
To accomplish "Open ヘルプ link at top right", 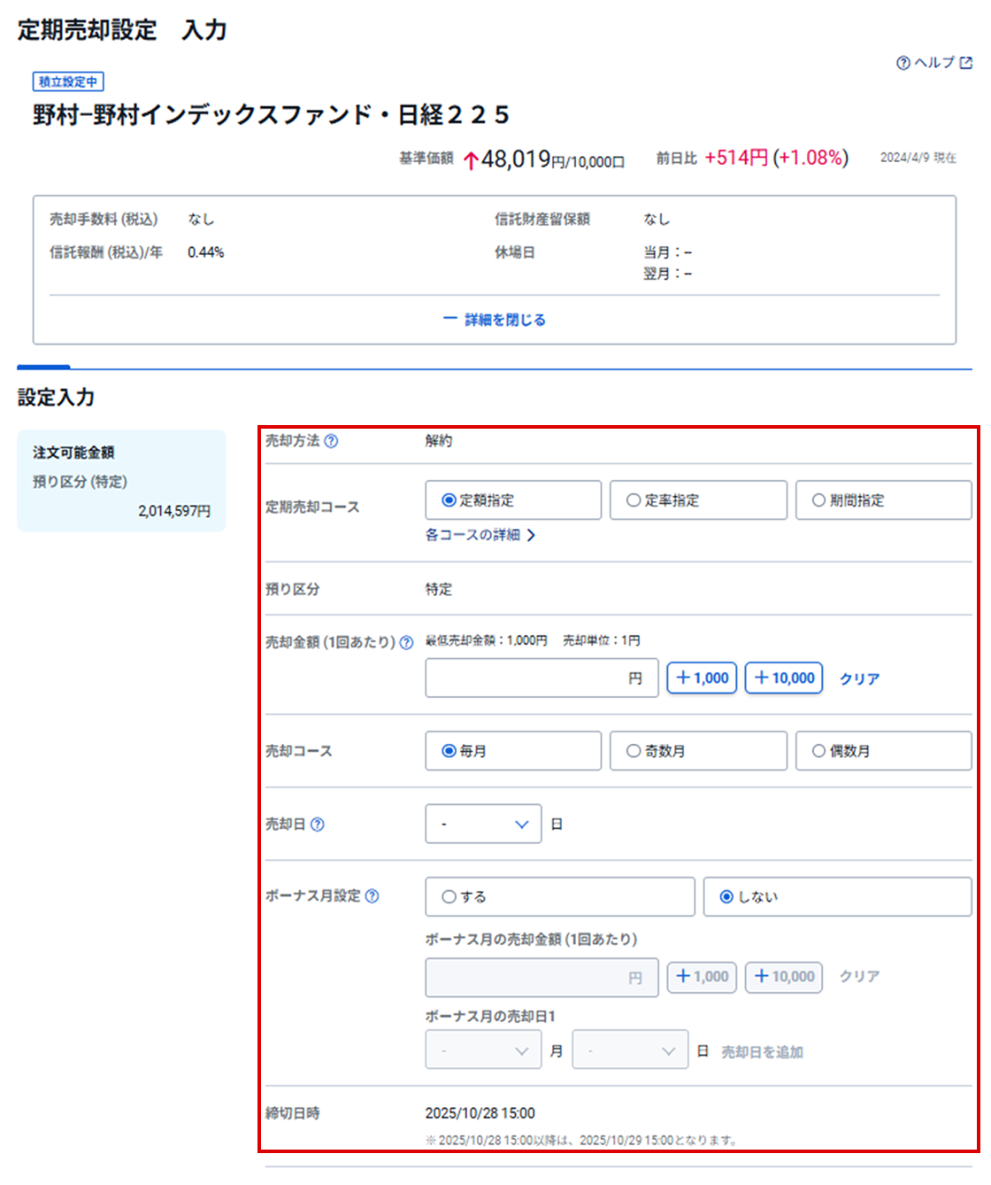I will 933,63.
